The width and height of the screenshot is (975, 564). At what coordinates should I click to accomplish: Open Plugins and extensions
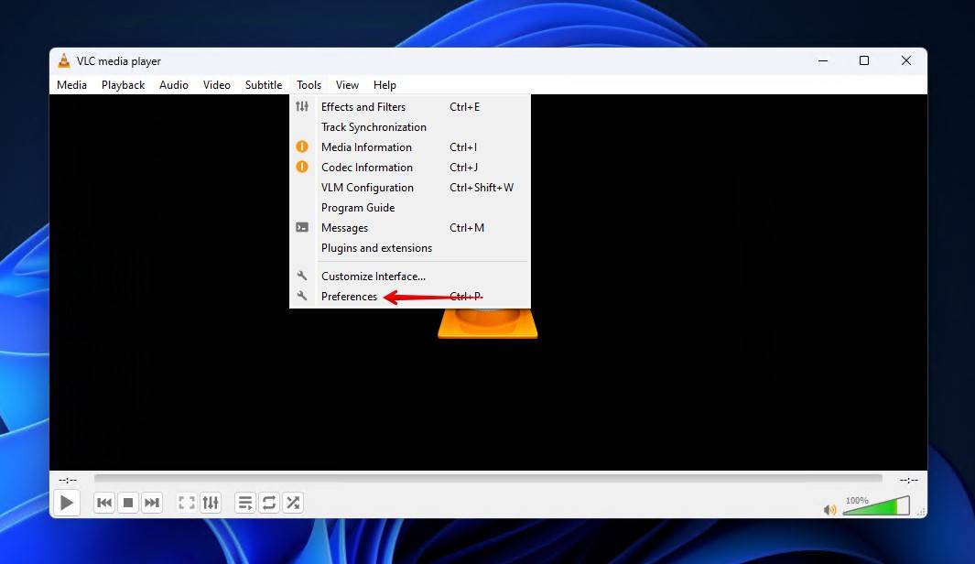(410, 248)
